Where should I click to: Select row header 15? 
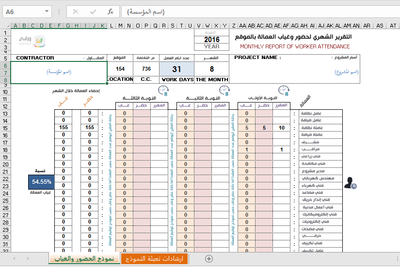pyautogui.click(x=5, y=128)
